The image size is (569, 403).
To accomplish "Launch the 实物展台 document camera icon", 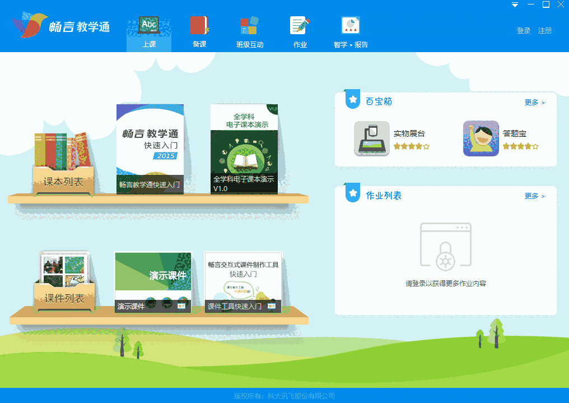I will point(372,138).
